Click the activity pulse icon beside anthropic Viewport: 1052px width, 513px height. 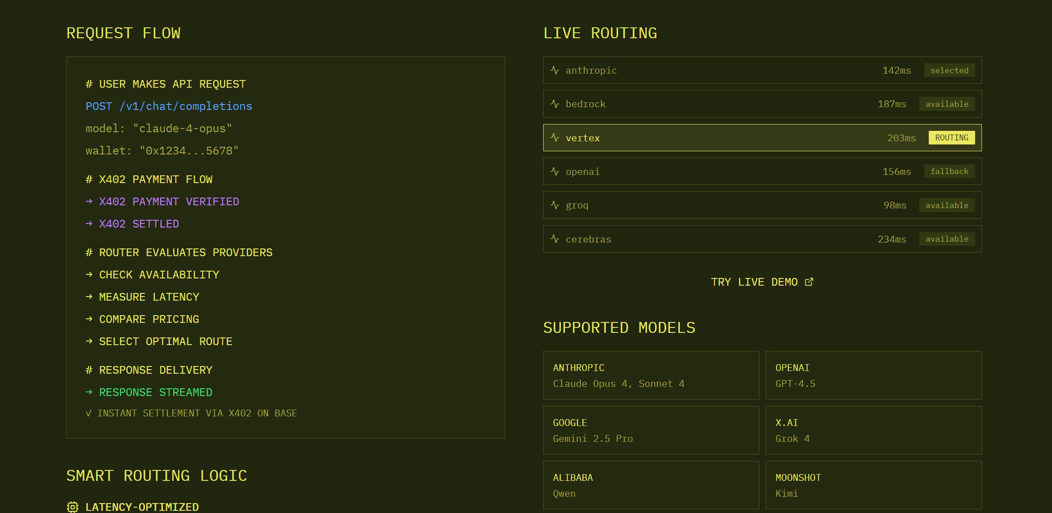pos(555,70)
